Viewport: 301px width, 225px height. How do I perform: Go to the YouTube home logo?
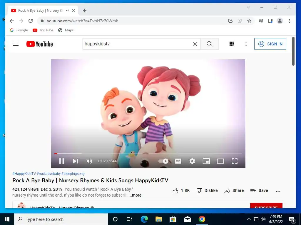click(40, 44)
